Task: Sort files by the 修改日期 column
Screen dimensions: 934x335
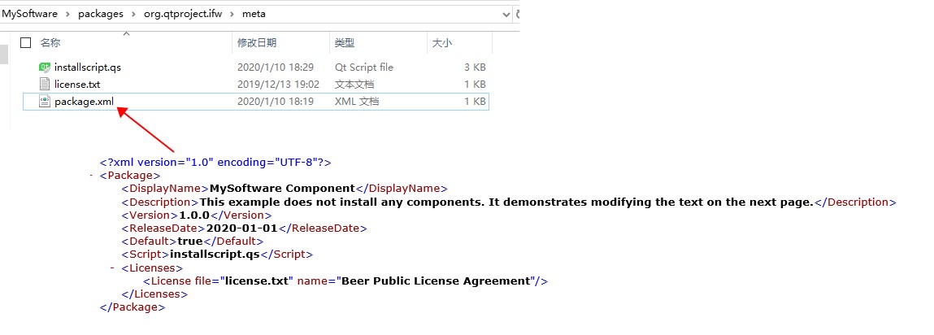Action: [257, 43]
